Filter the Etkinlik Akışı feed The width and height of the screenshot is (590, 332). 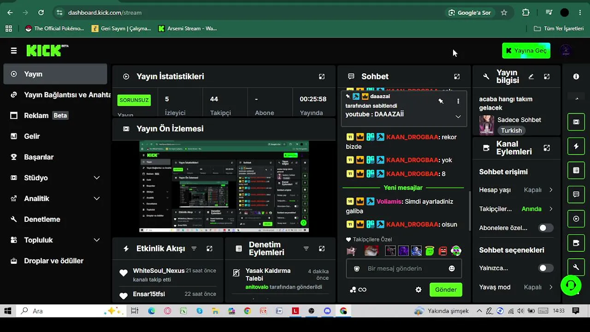point(194,249)
